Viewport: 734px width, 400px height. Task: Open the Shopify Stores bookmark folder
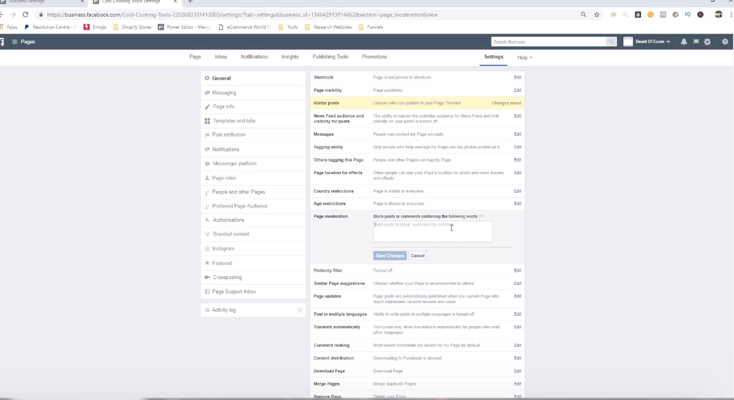coord(132,27)
